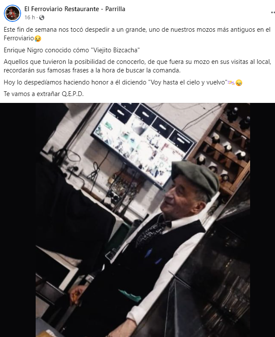The width and height of the screenshot is (275, 337).
Task: Click the paragraph starting Aquellos que tuvieron
Action: point(137,66)
